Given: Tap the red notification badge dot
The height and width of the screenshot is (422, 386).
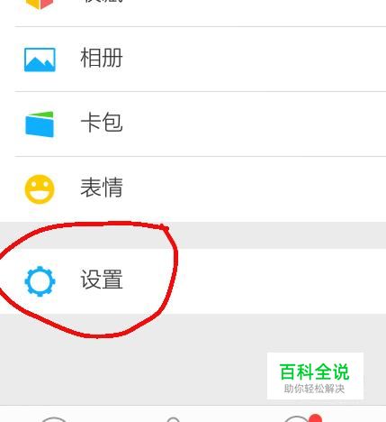Looking at the screenshot, I should pyautogui.click(x=315, y=417).
